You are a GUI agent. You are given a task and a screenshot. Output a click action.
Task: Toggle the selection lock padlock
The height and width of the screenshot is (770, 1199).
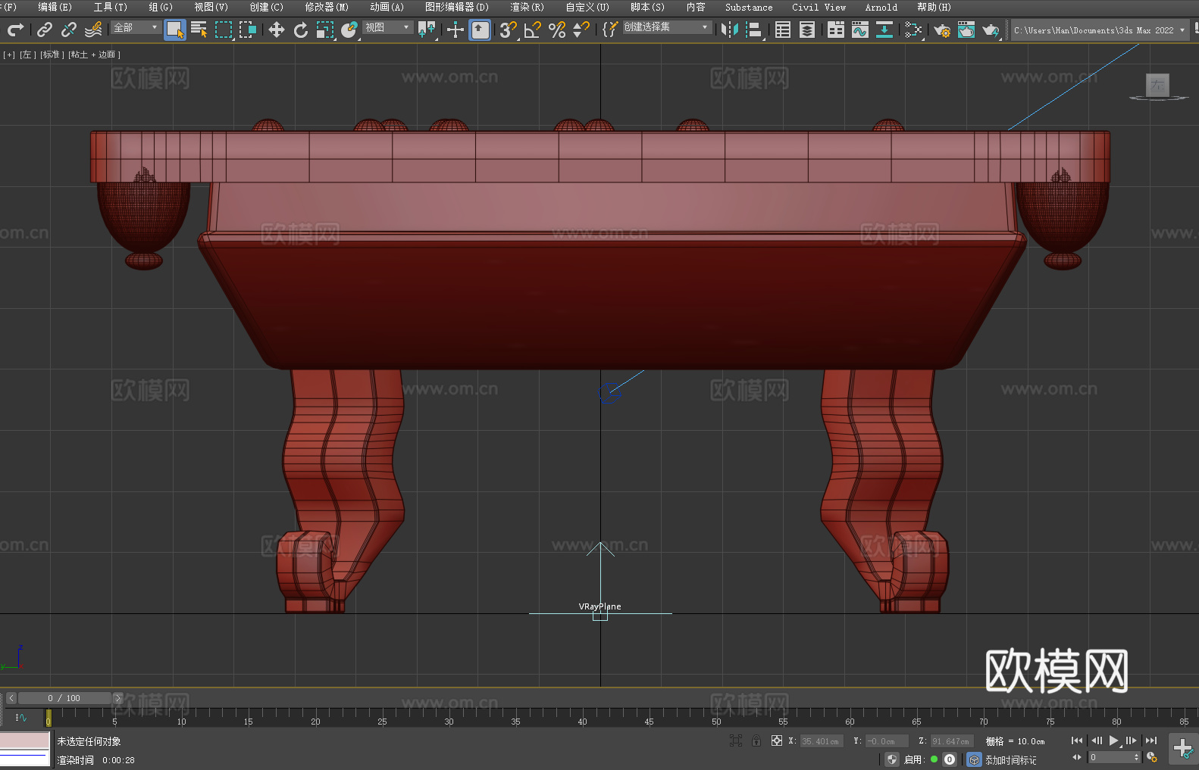pyautogui.click(x=756, y=740)
